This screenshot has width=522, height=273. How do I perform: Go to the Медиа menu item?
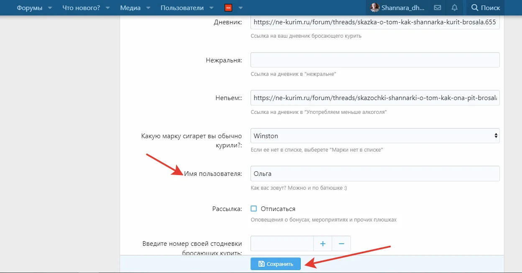click(x=130, y=8)
